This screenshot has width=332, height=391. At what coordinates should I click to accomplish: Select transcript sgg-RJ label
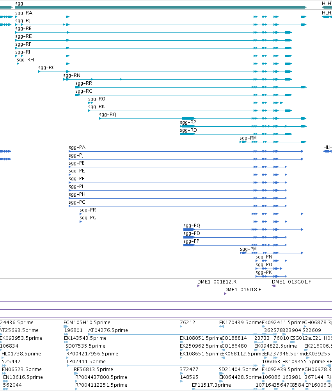(23, 21)
